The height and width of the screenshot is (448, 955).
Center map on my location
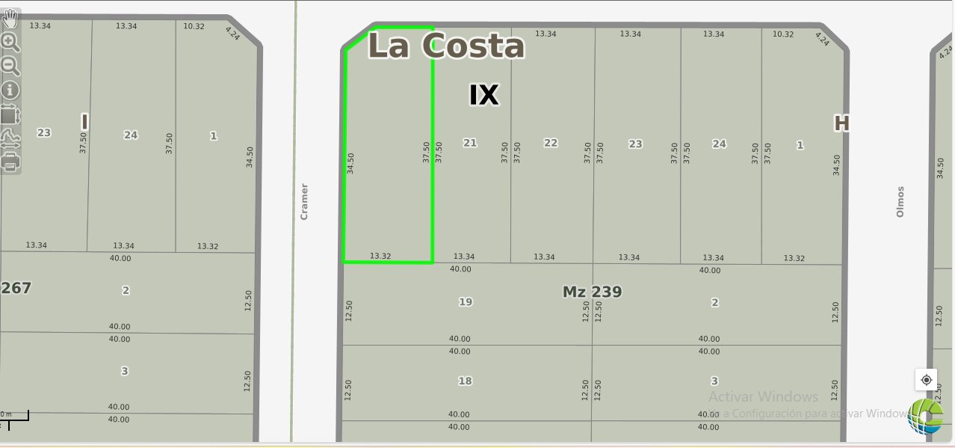click(927, 379)
